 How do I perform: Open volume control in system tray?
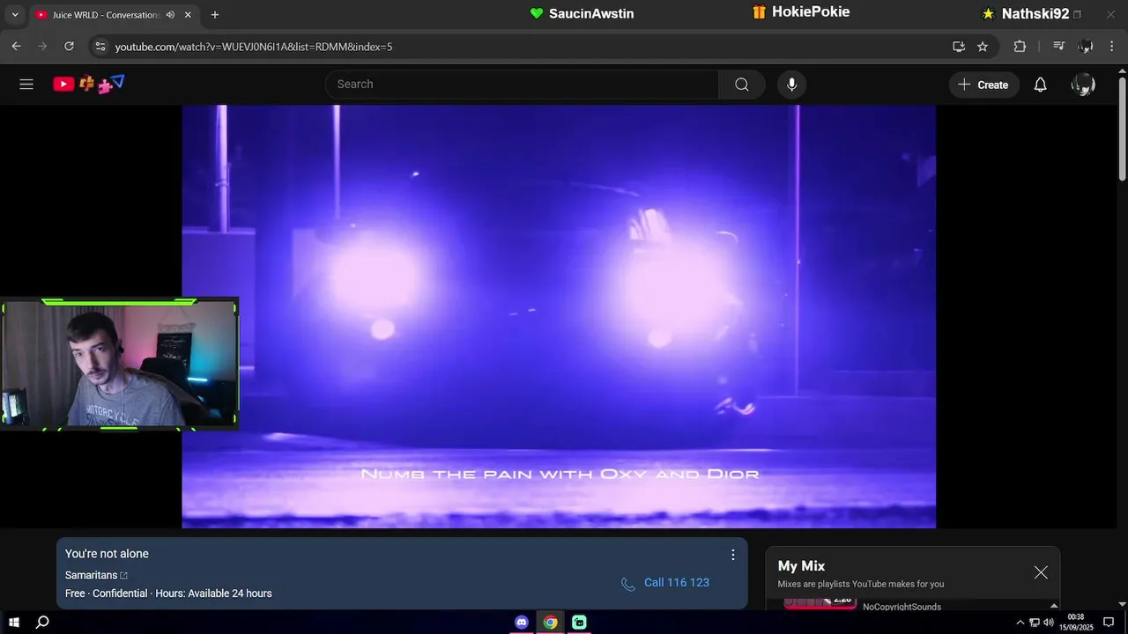[1048, 623]
